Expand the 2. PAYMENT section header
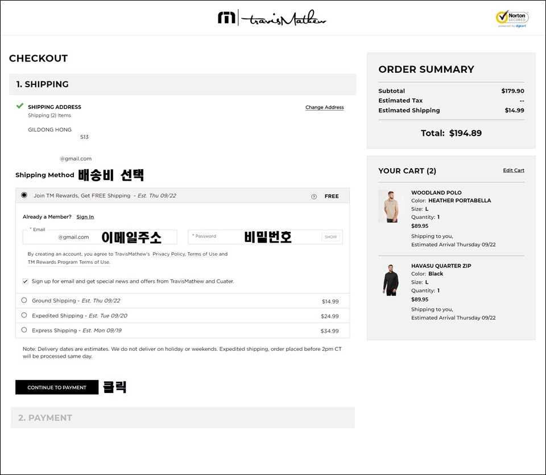 tap(183, 417)
